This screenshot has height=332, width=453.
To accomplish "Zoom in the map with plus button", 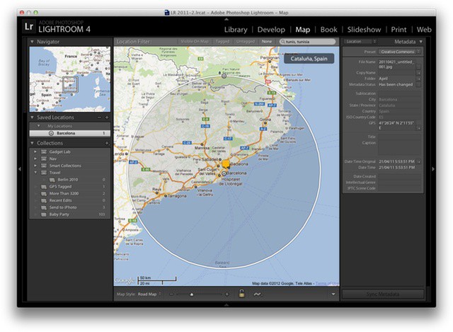I will click(226, 294).
